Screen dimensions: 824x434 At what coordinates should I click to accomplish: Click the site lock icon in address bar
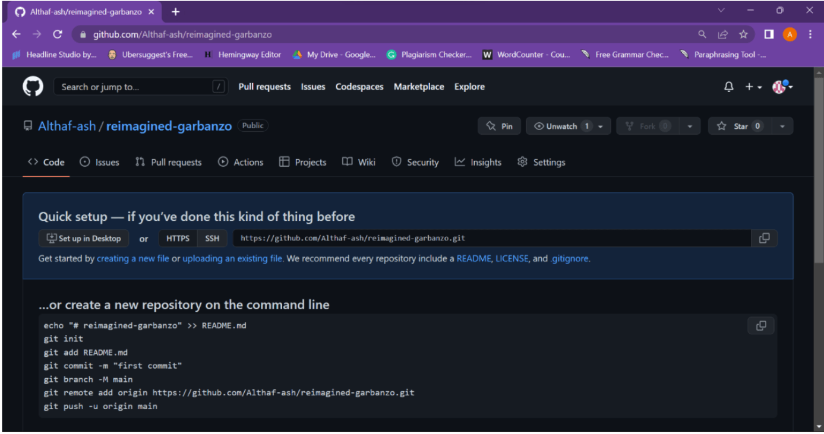tap(83, 34)
